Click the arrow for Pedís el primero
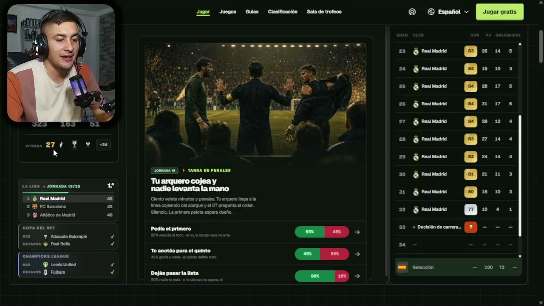The image size is (544, 306). click(357, 232)
